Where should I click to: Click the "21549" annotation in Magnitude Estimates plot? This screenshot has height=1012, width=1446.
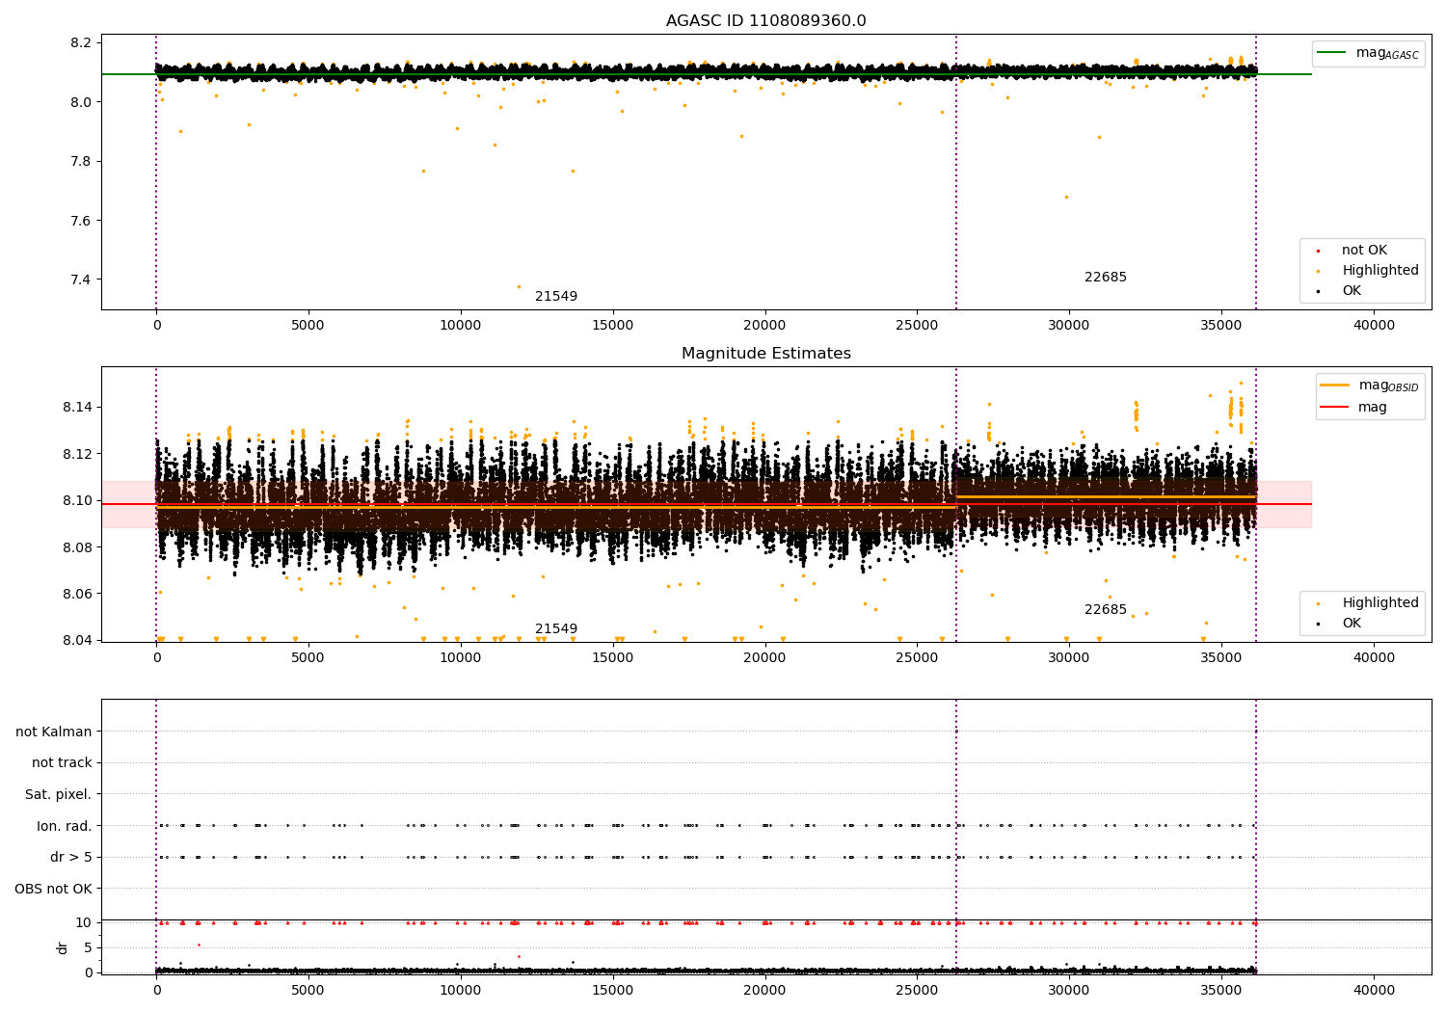[x=556, y=629]
